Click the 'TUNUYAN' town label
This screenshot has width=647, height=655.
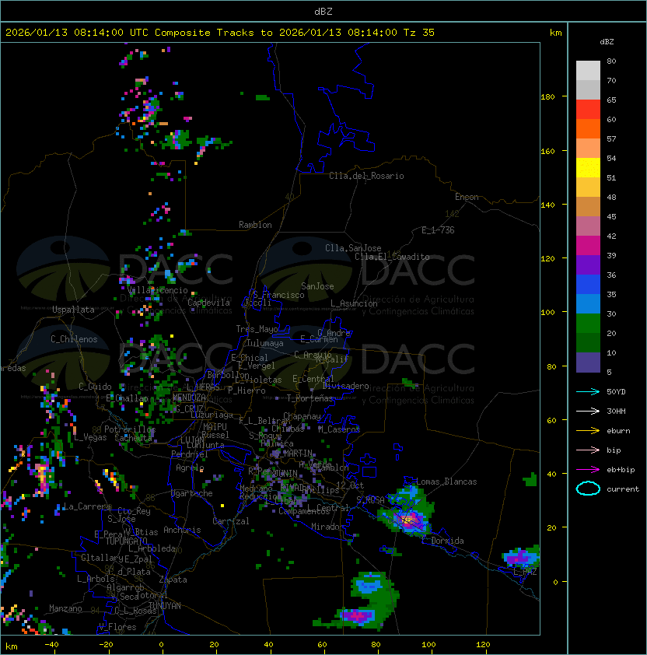(165, 606)
